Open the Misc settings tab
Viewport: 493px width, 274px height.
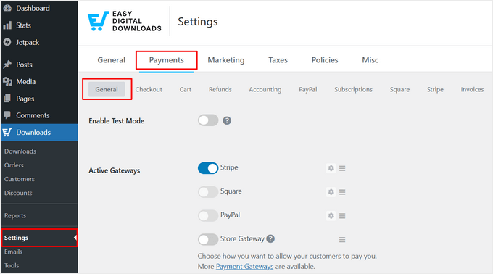click(370, 60)
